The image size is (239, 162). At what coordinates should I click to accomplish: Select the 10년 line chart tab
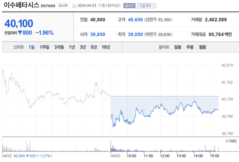(106, 47)
